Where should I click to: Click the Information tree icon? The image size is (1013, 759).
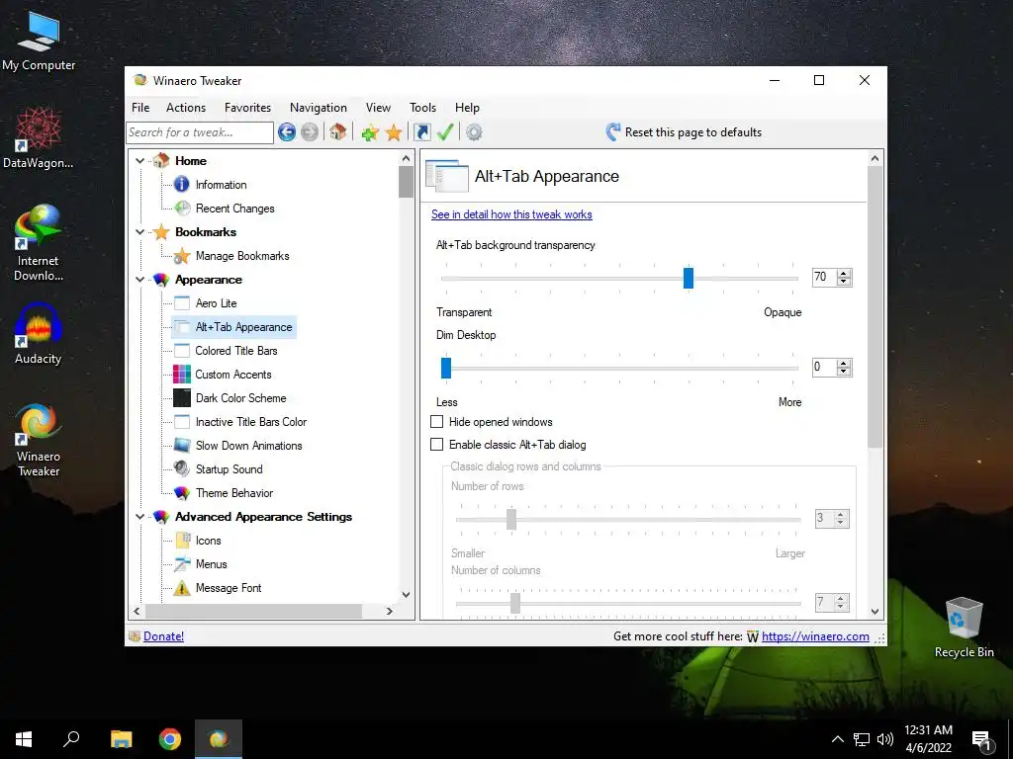(x=182, y=185)
